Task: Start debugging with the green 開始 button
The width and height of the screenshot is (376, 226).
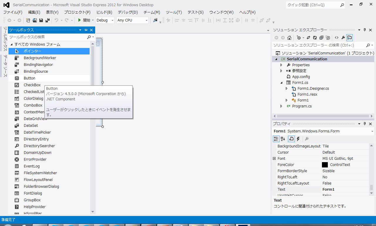Action: click(84, 20)
